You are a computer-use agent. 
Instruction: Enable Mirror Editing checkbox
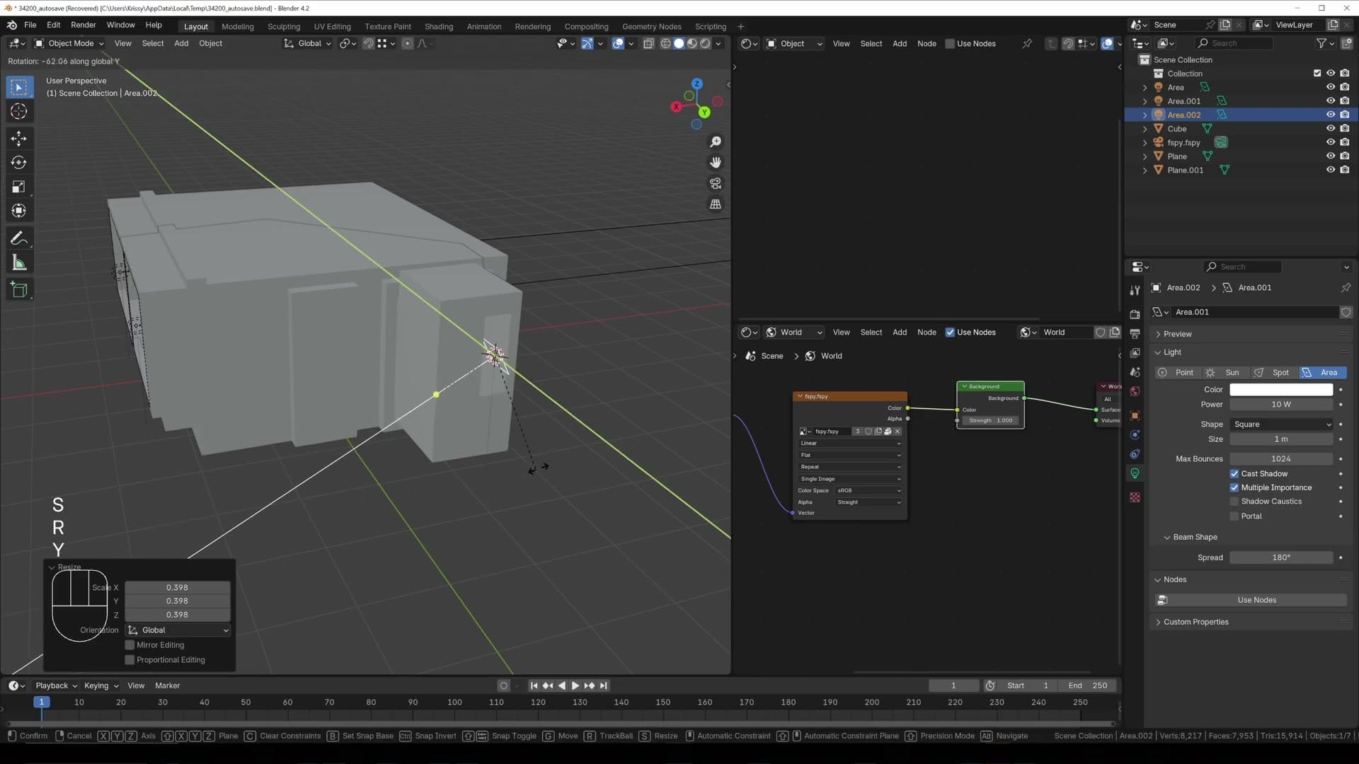click(130, 645)
